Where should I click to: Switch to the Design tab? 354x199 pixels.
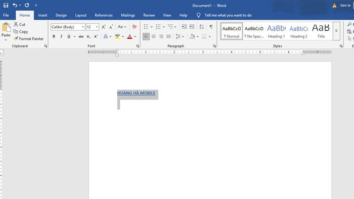click(x=61, y=15)
